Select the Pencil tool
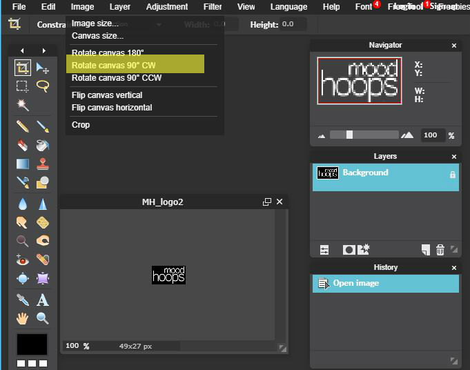 23,126
